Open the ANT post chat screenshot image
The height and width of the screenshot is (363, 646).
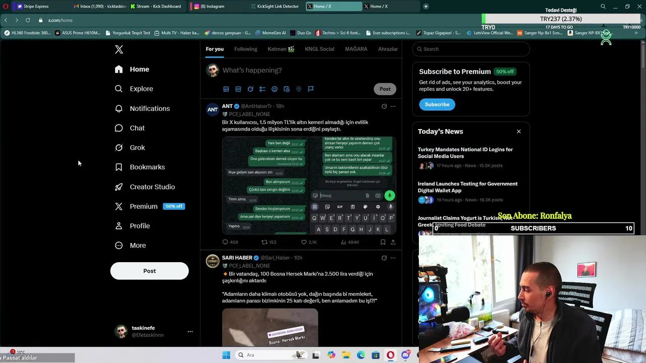pos(309,185)
